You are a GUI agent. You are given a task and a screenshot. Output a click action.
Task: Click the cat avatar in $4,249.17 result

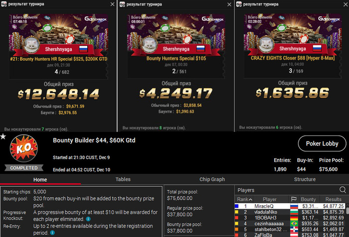pos(150,45)
